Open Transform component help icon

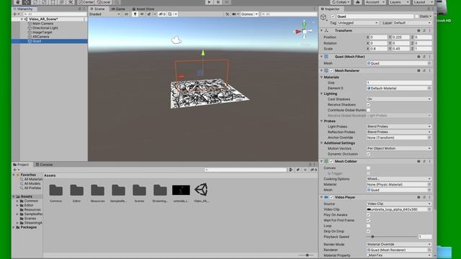tap(419, 30)
